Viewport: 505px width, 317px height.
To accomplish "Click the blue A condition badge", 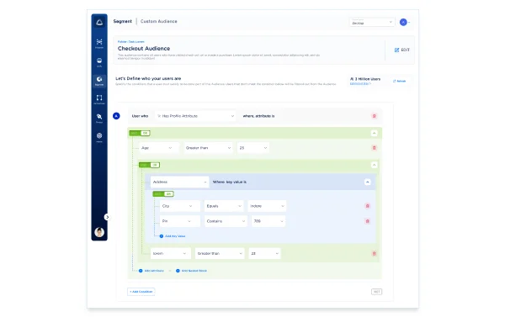I will [x=116, y=116].
